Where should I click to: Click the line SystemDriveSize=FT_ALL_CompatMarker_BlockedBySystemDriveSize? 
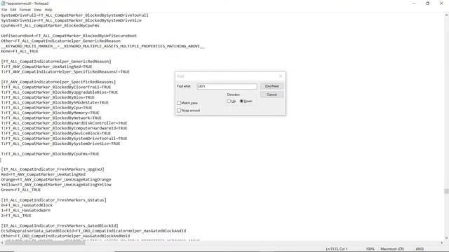71,20
